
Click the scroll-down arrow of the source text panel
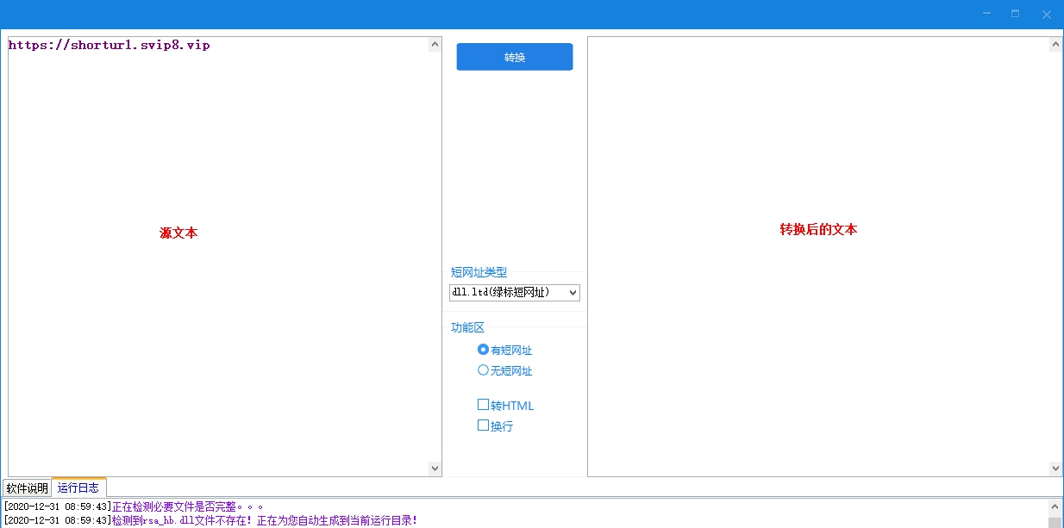pyautogui.click(x=435, y=468)
